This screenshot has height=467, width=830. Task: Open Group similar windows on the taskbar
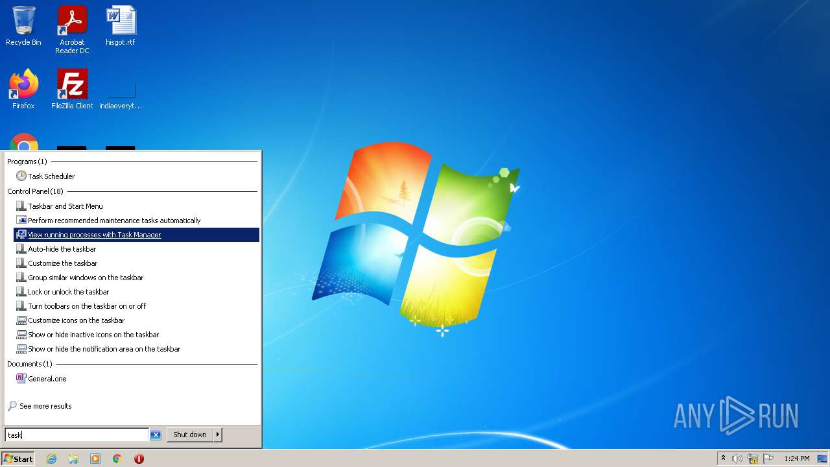tap(136, 278)
